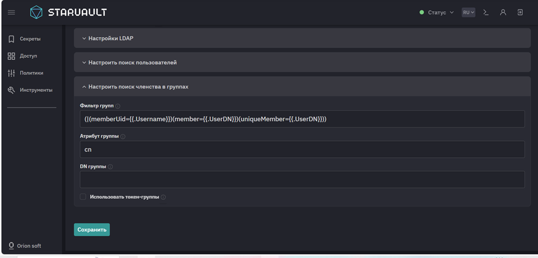This screenshot has height=258, width=538.
Task: Click the info icon next to DN группы
Action: tap(110, 167)
